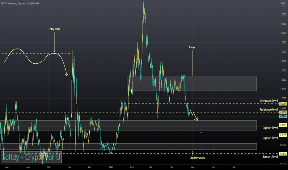Select the 'Resistance level' label beside 1.0219

pos(269,101)
